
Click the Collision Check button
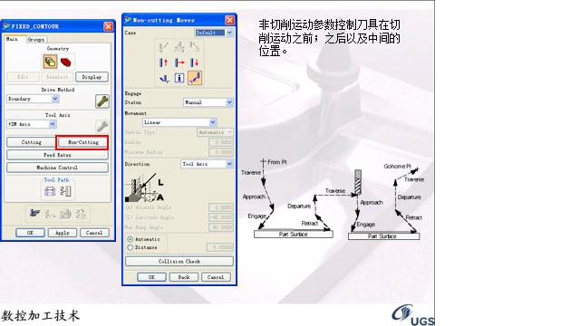(179, 262)
